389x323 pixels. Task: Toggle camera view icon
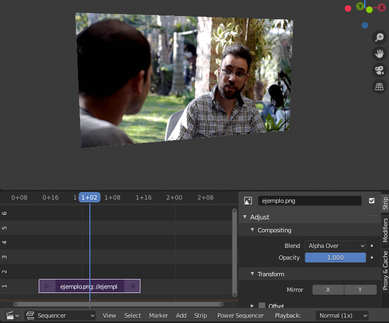379,70
